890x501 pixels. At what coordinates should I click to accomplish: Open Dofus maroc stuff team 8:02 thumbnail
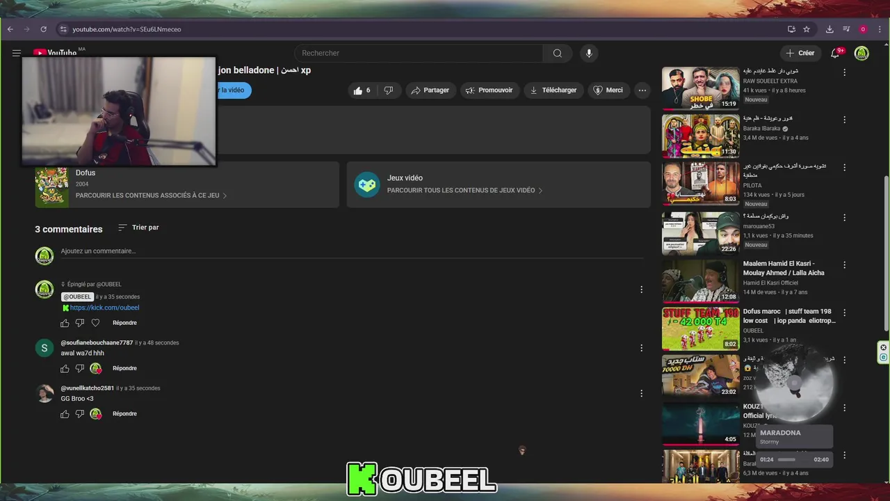point(700,328)
